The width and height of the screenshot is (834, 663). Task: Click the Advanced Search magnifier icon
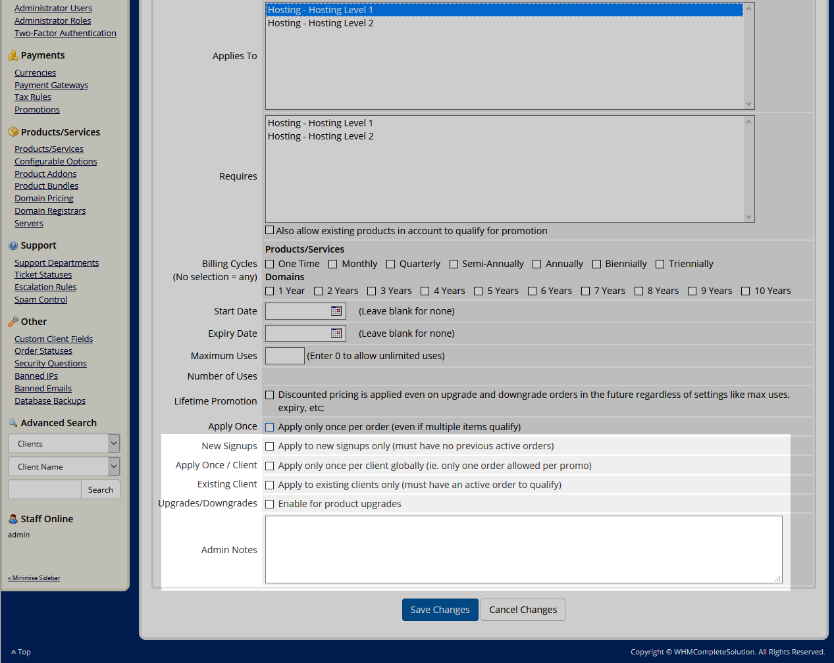pyautogui.click(x=13, y=423)
